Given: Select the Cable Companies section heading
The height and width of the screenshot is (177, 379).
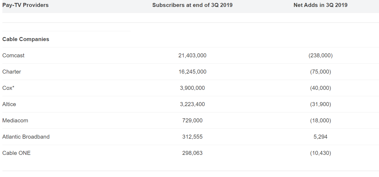Looking at the screenshot, I should (26, 39).
